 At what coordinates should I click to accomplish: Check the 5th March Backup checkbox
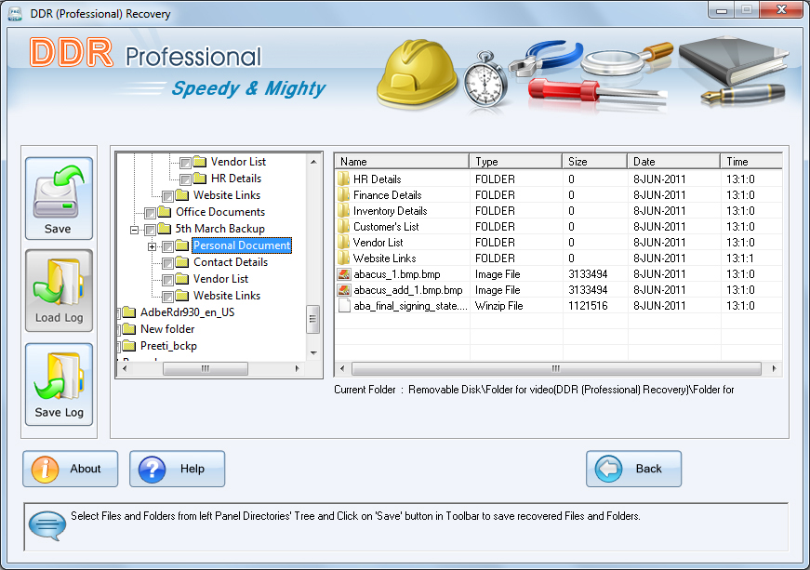pos(150,230)
